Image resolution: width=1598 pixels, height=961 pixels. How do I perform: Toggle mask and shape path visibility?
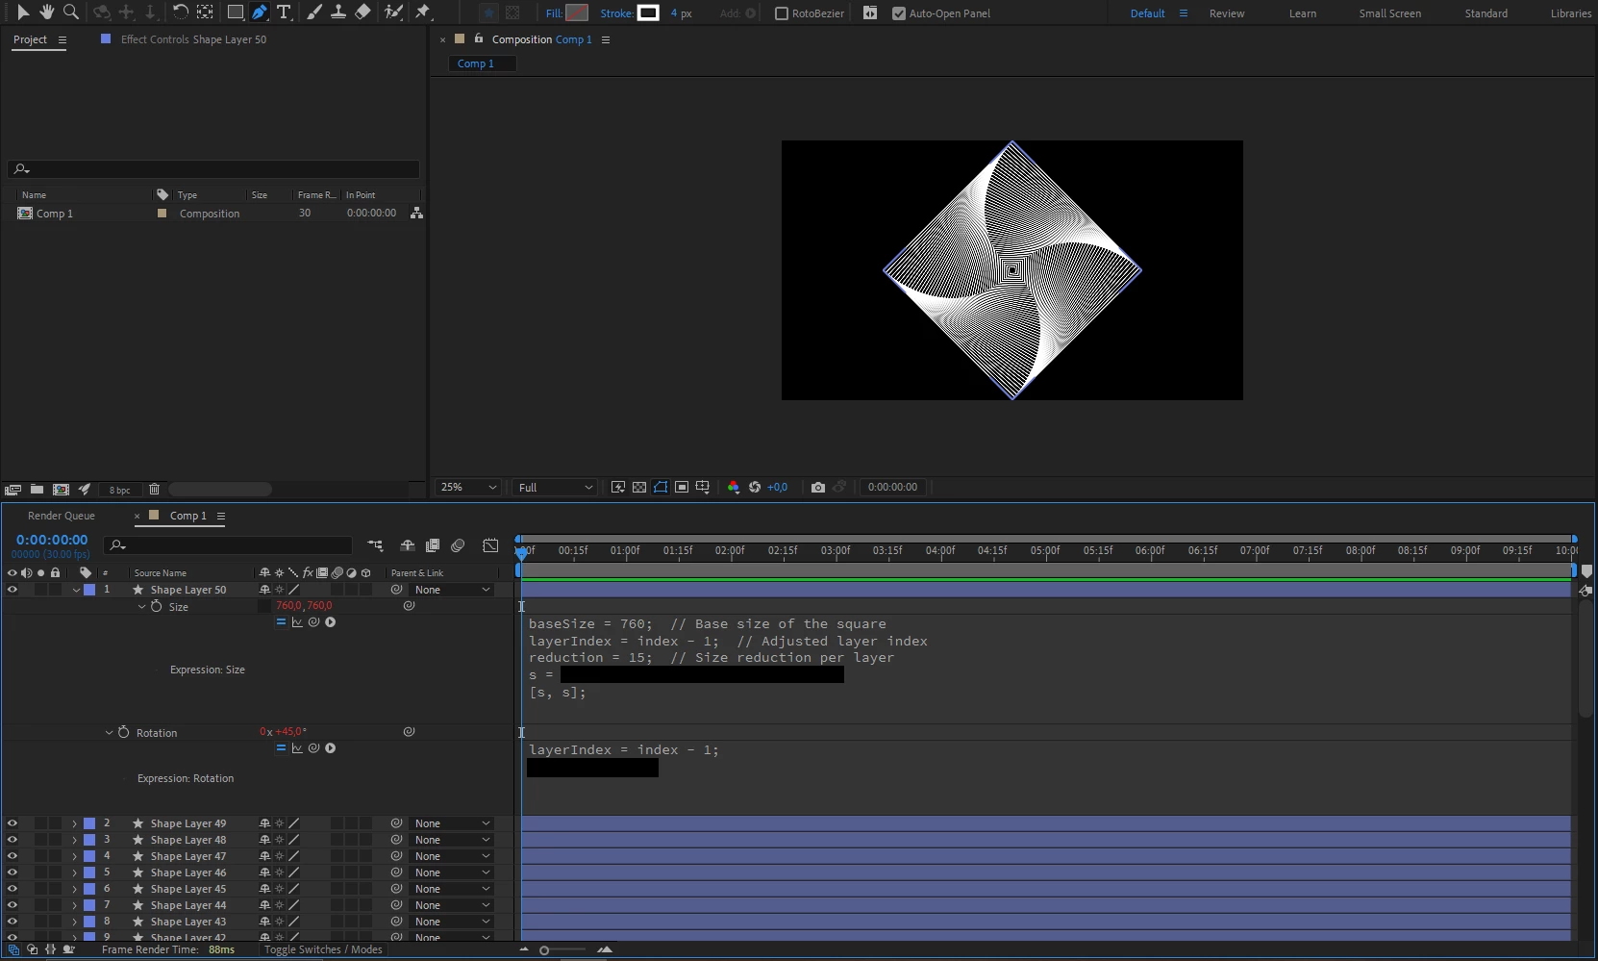click(661, 487)
